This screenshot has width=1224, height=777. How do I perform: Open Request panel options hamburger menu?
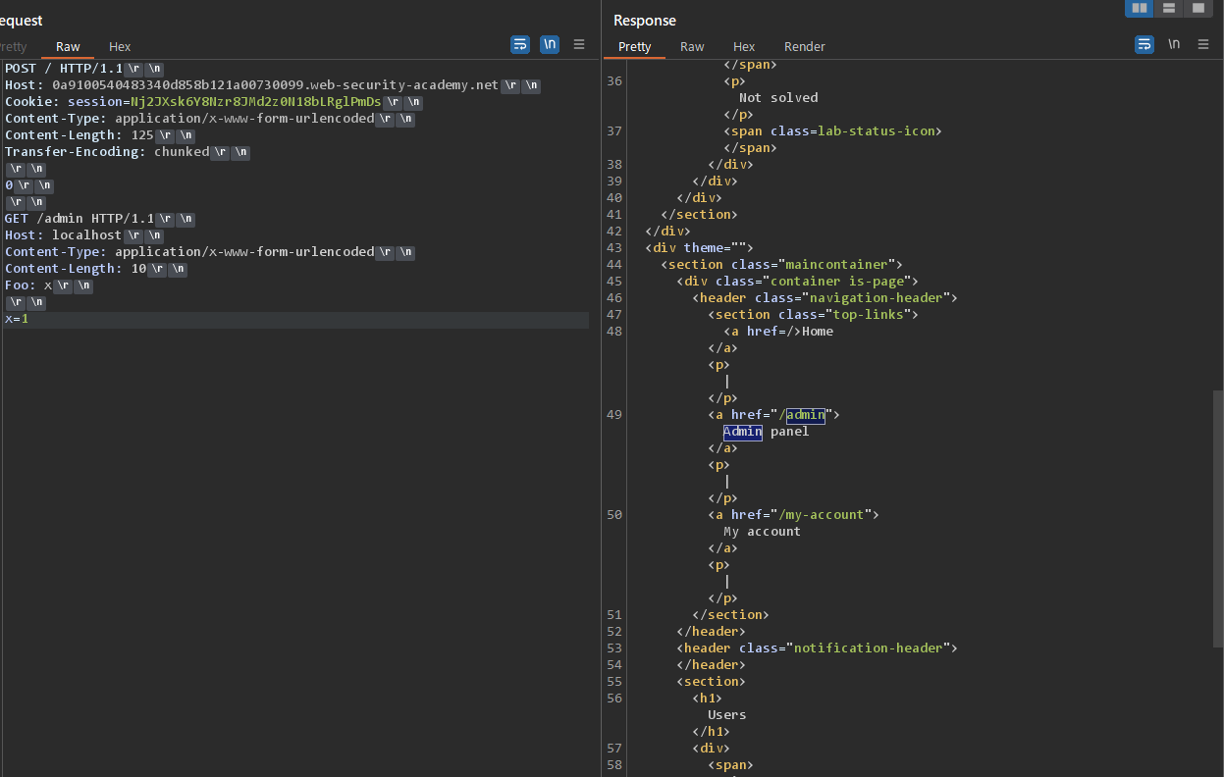coord(579,44)
